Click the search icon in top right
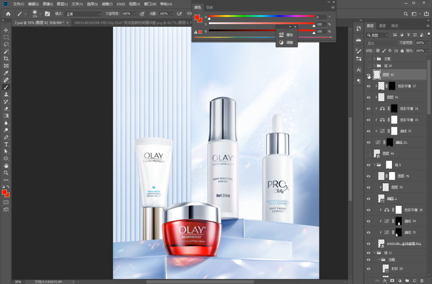Image resolution: width=432 pixels, height=284 pixels. click(406, 14)
